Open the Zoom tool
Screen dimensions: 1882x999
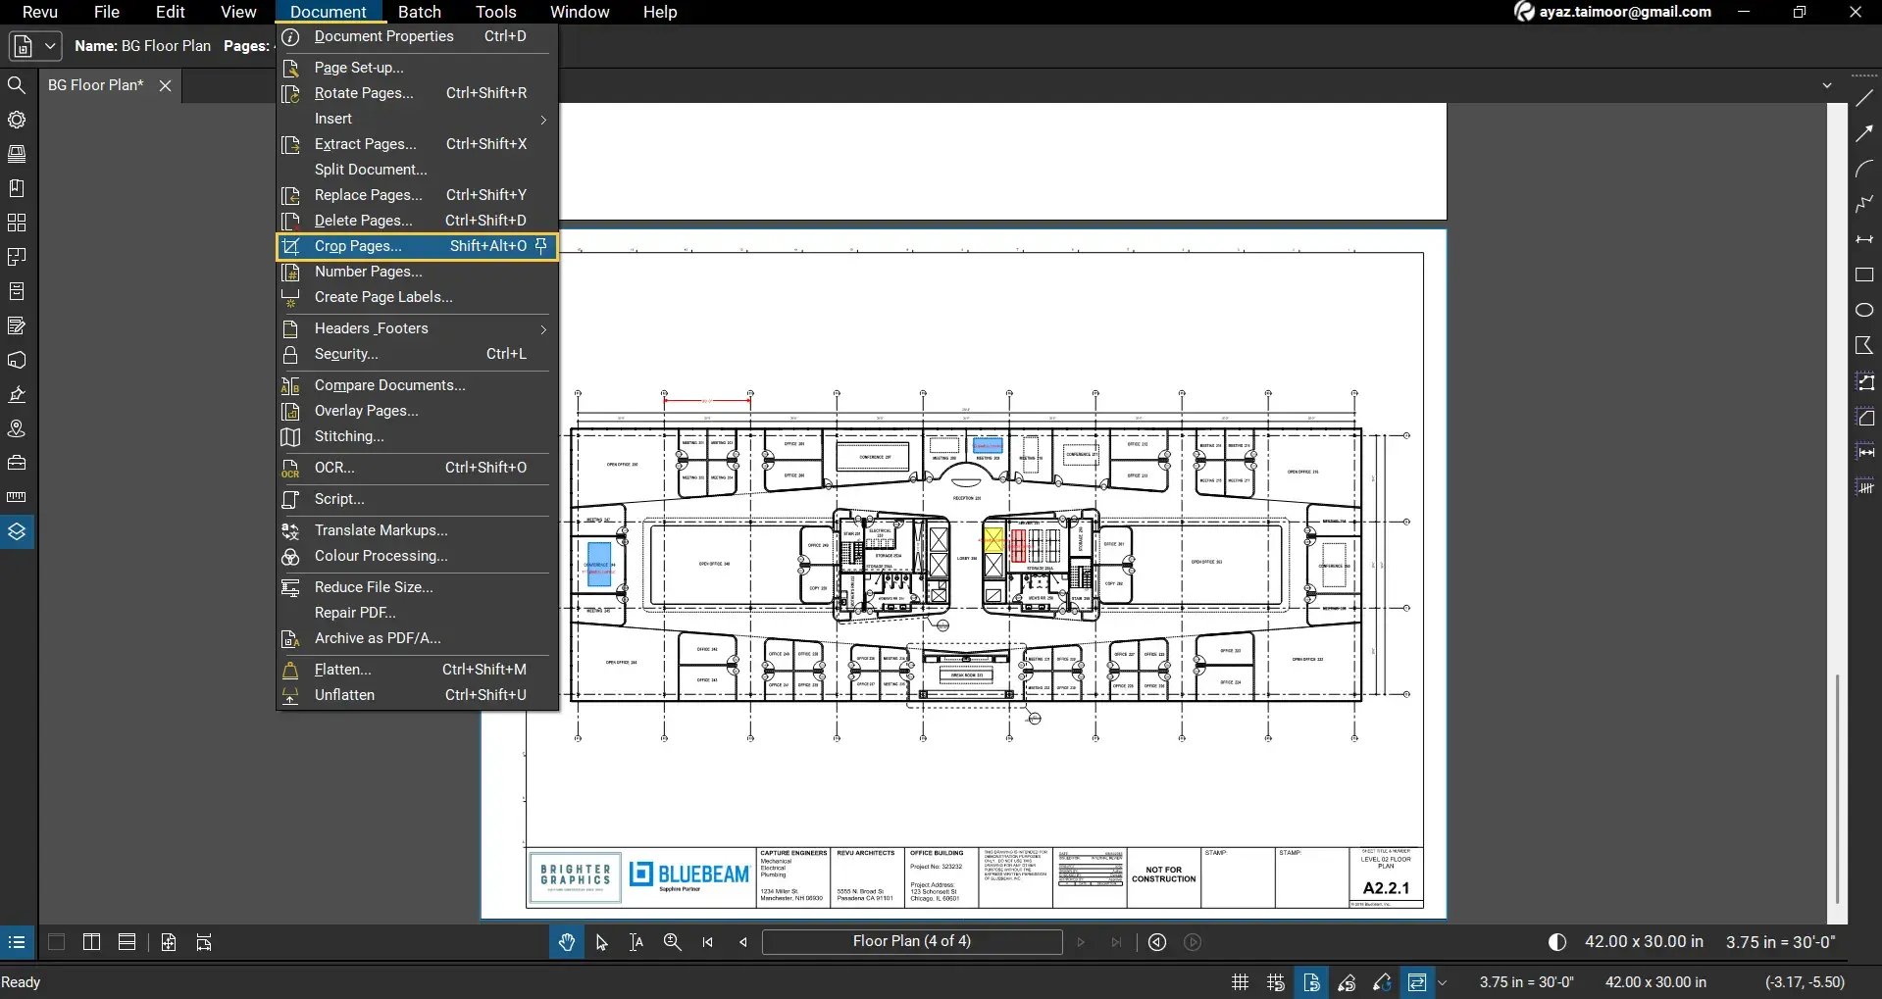[x=672, y=941]
